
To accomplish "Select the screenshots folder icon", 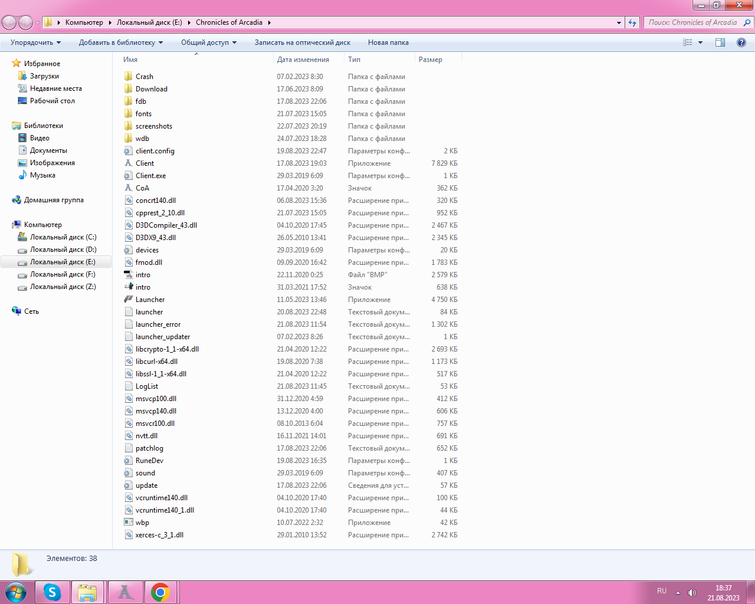I will coord(129,126).
